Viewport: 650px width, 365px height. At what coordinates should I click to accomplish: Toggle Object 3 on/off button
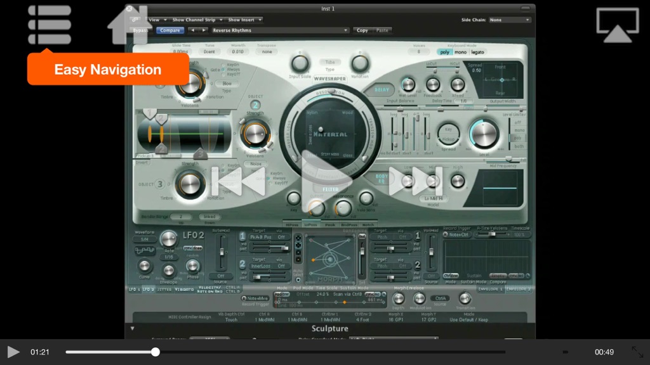point(159,184)
